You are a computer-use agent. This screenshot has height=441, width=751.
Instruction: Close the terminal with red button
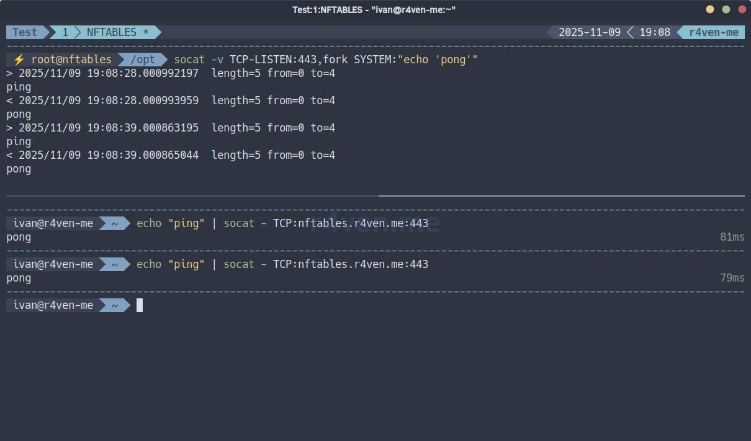tap(742, 9)
